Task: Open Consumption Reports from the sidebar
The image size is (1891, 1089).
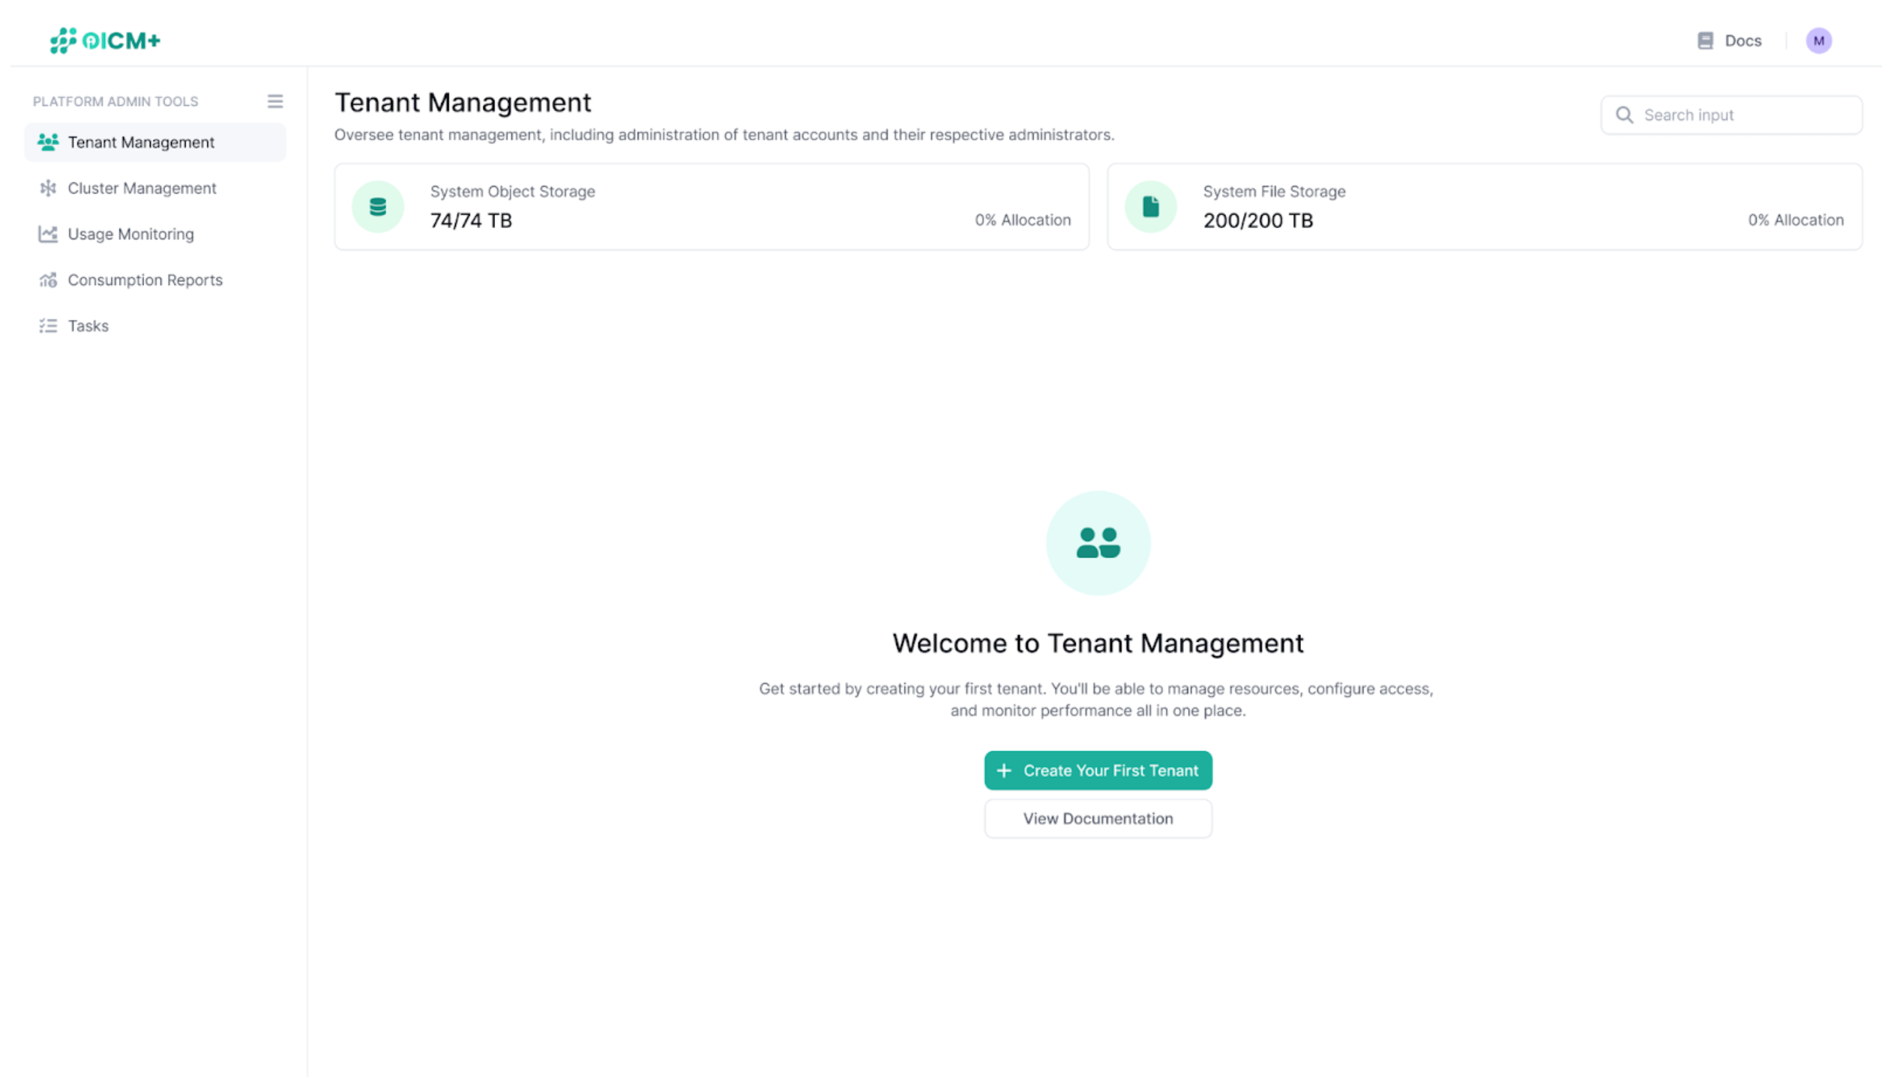Action: click(145, 280)
